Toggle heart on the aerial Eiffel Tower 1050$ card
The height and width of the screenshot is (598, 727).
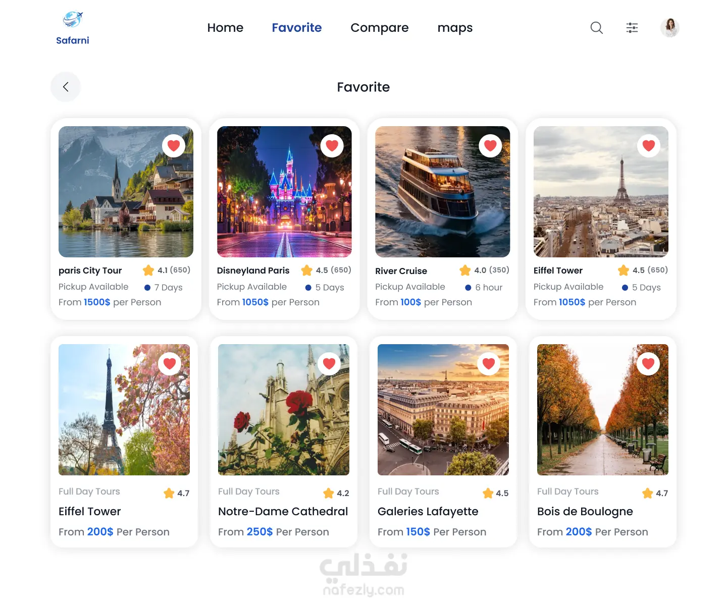tap(649, 146)
